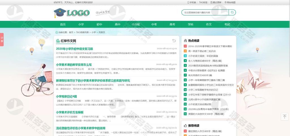Go to the 小升初 navigation tab

pyautogui.click(x=136, y=24)
